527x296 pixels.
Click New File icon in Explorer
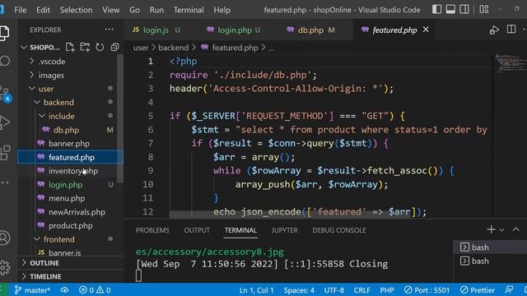70,48
